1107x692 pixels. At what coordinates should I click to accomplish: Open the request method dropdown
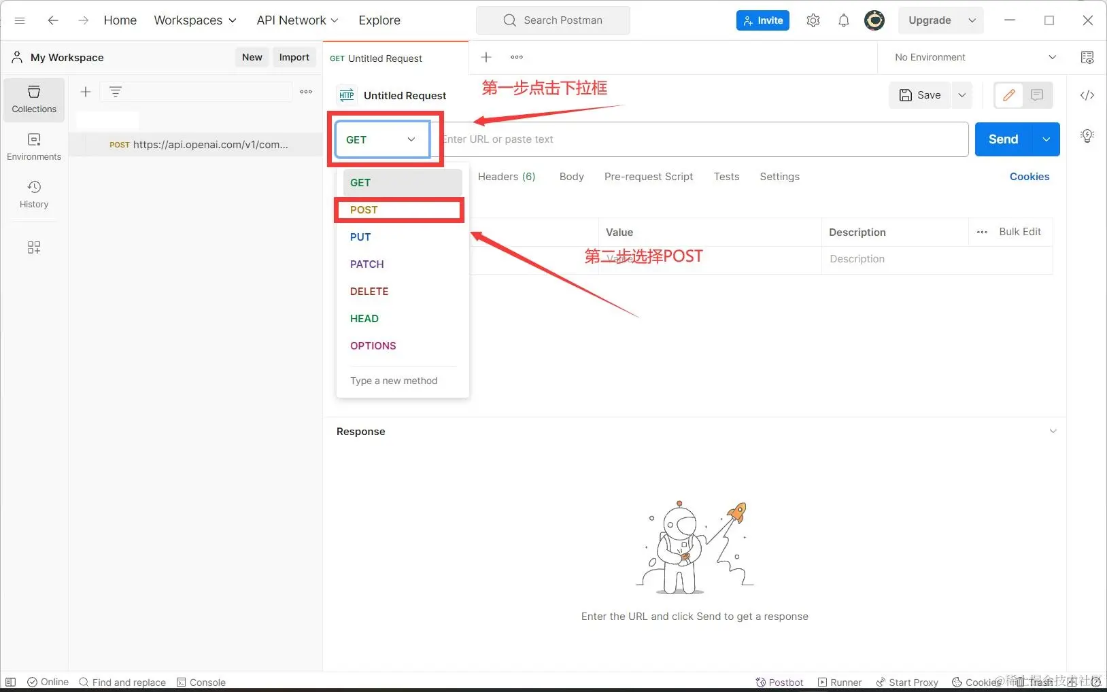[382, 139]
